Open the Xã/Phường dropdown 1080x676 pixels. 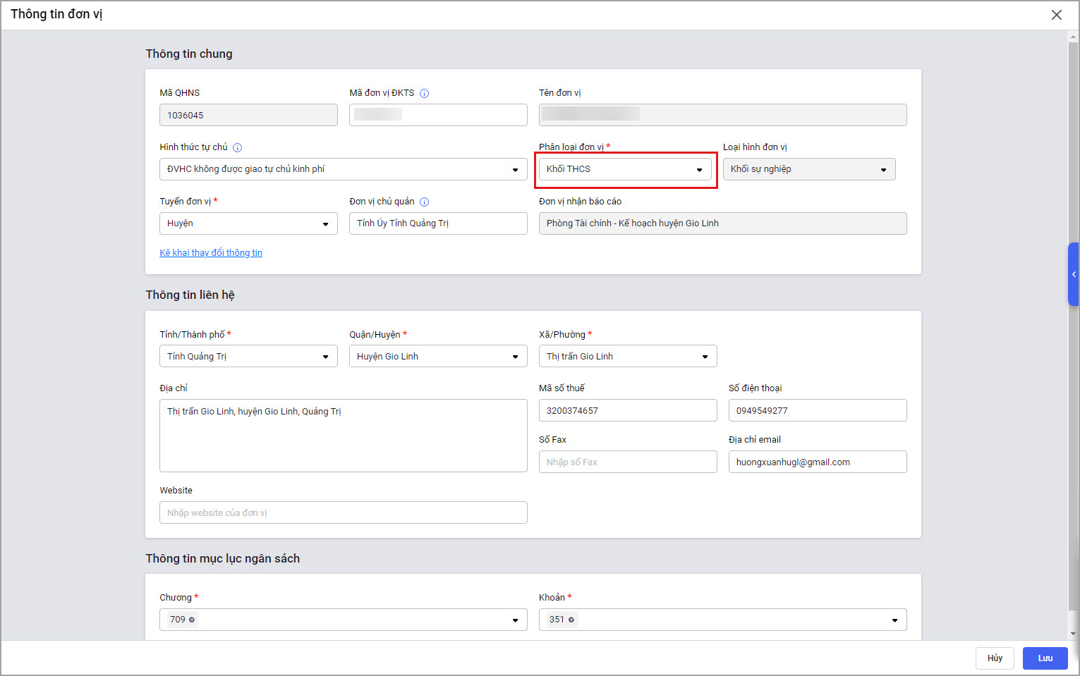click(x=628, y=357)
